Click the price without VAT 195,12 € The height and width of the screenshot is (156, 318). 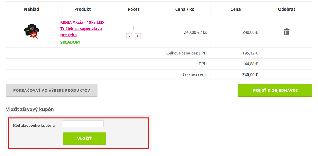251,53
